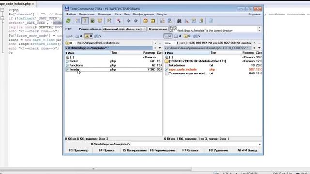Open new FTP connection toolbar icon

point(170,21)
